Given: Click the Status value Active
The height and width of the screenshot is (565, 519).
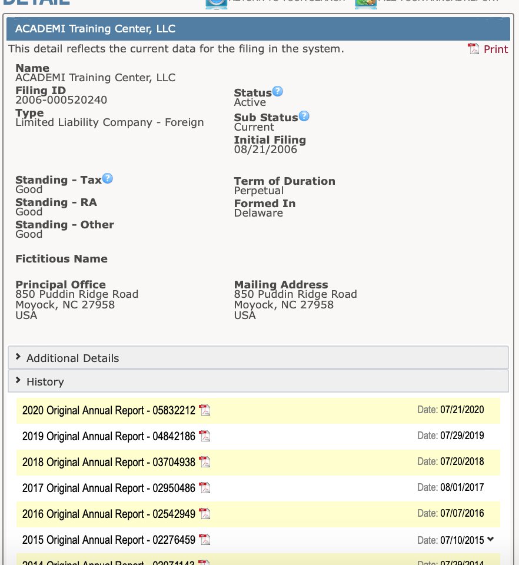Looking at the screenshot, I should tap(250, 102).
